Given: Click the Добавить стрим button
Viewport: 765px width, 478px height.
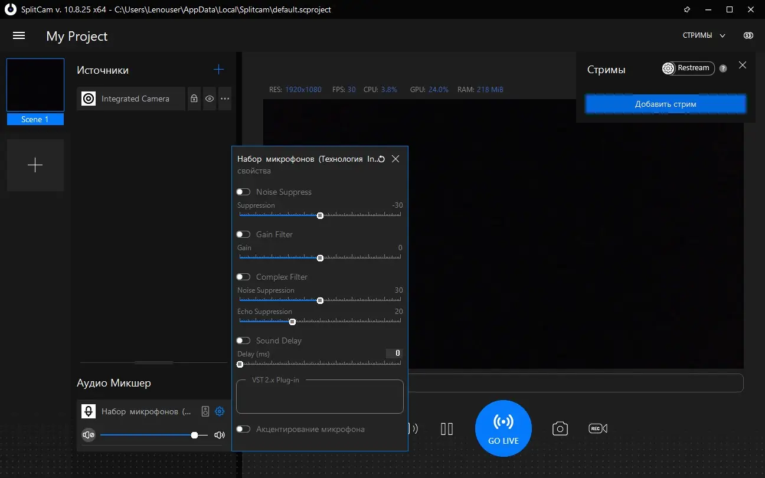Looking at the screenshot, I should [x=665, y=104].
